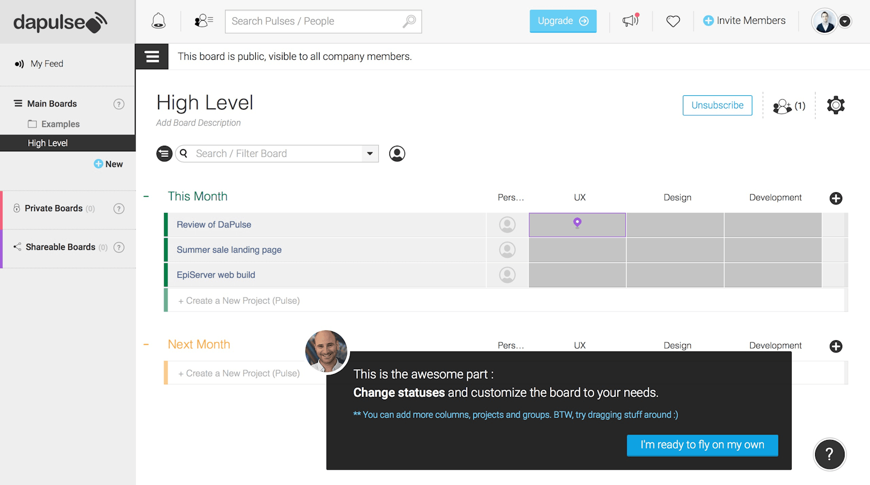Open My Feed in sidebar
870x485 pixels.
pyautogui.click(x=47, y=64)
